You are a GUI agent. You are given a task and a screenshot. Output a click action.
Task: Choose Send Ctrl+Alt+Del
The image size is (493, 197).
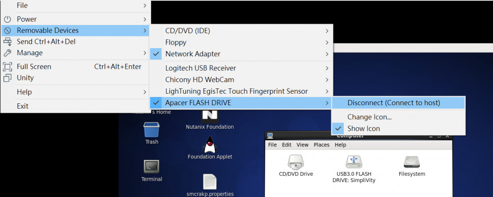click(x=76, y=41)
